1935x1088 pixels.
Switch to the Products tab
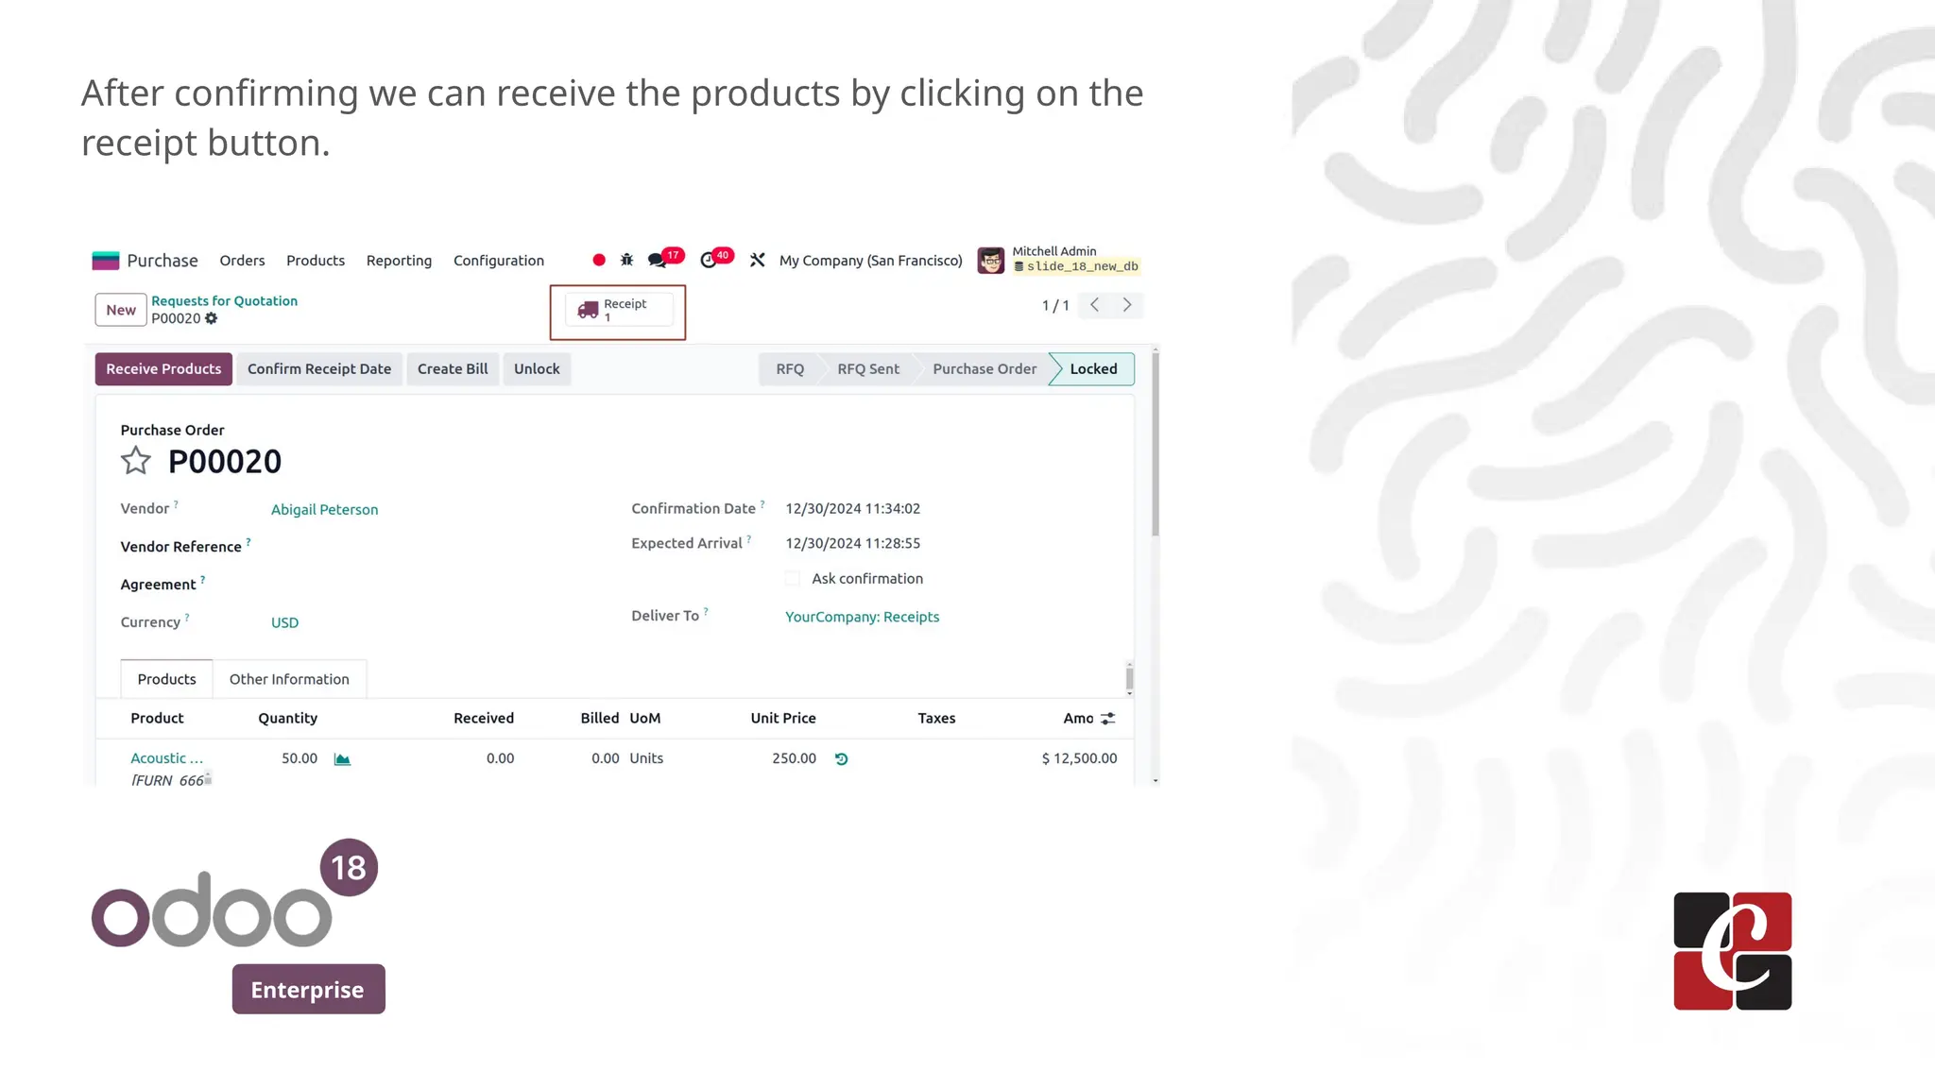click(167, 679)
